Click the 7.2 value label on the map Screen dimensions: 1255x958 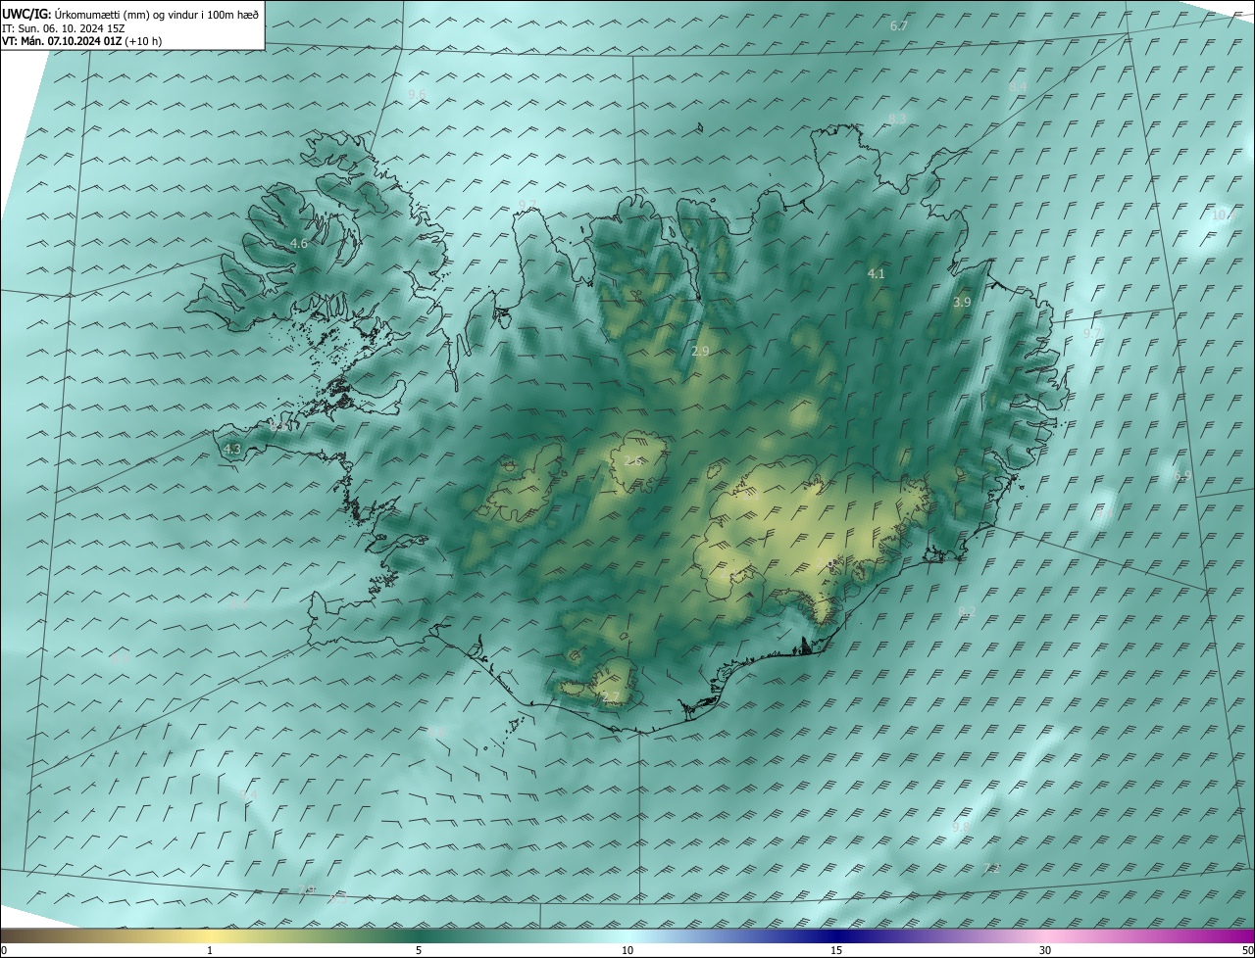991,868
